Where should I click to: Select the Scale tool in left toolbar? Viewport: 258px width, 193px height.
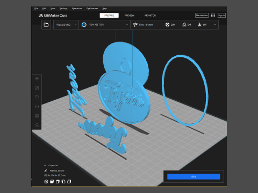tap(37, 88)
